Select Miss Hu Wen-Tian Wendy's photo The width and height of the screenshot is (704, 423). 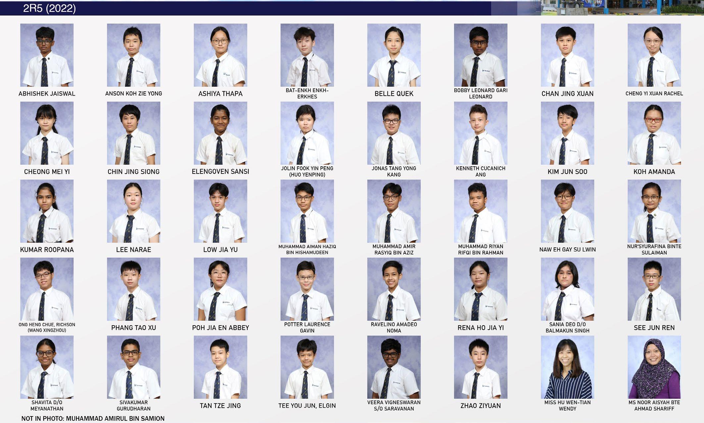(567, 367)
